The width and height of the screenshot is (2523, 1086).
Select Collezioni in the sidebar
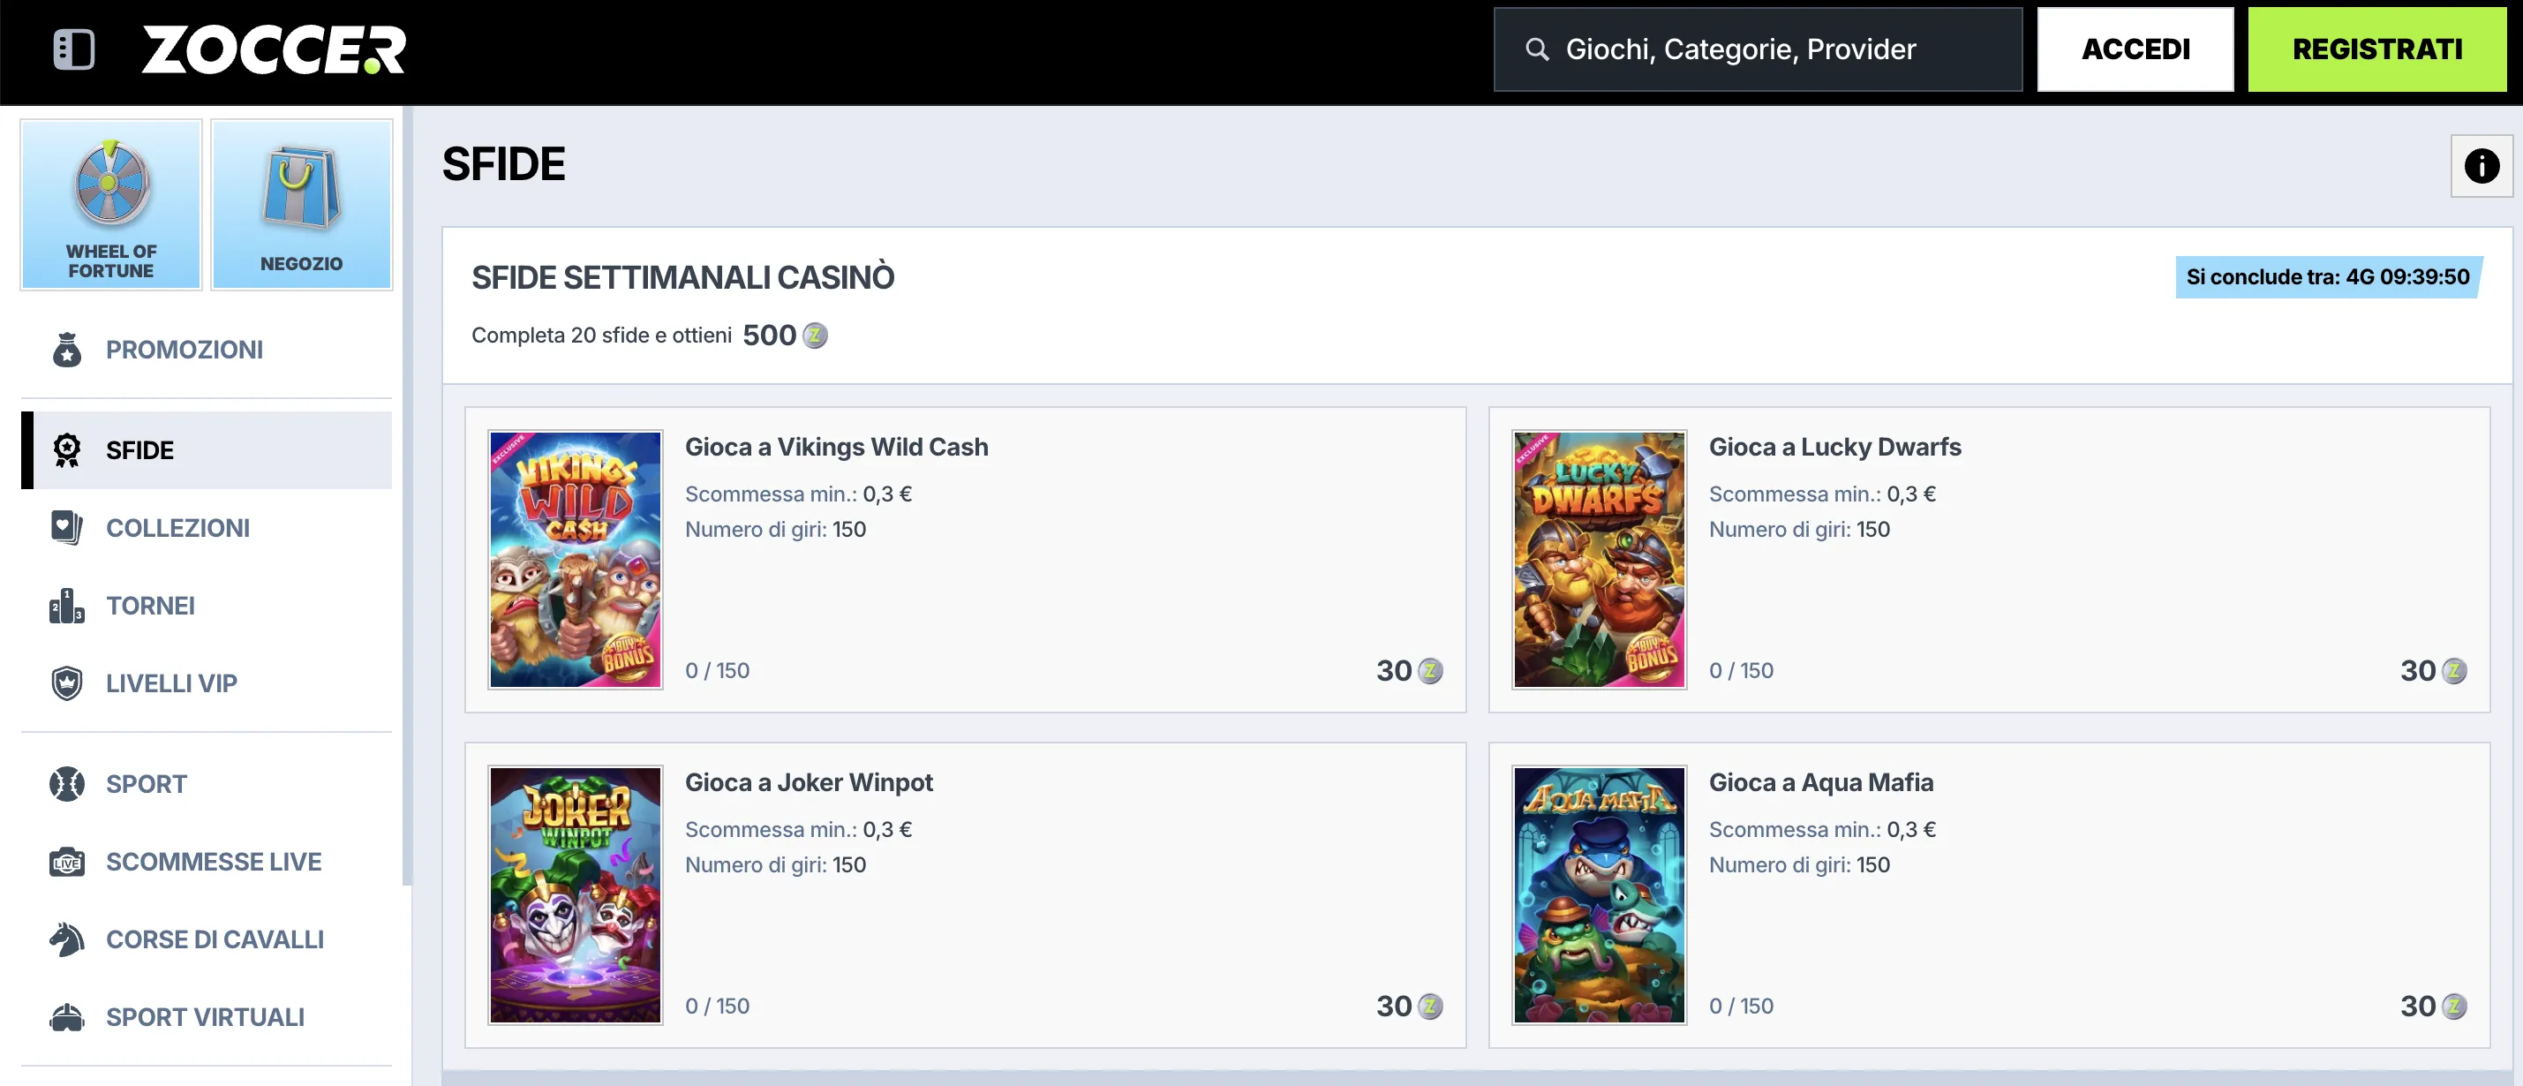coord(207,528)
